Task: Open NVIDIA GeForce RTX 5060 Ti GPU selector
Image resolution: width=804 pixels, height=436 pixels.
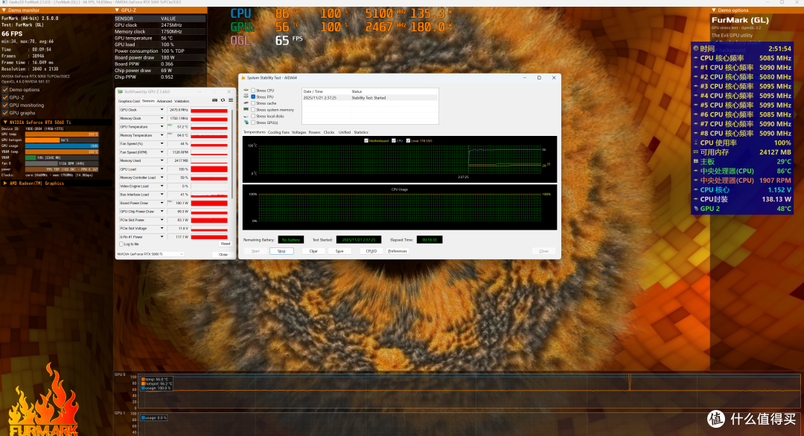Action: tap(150, 254)
